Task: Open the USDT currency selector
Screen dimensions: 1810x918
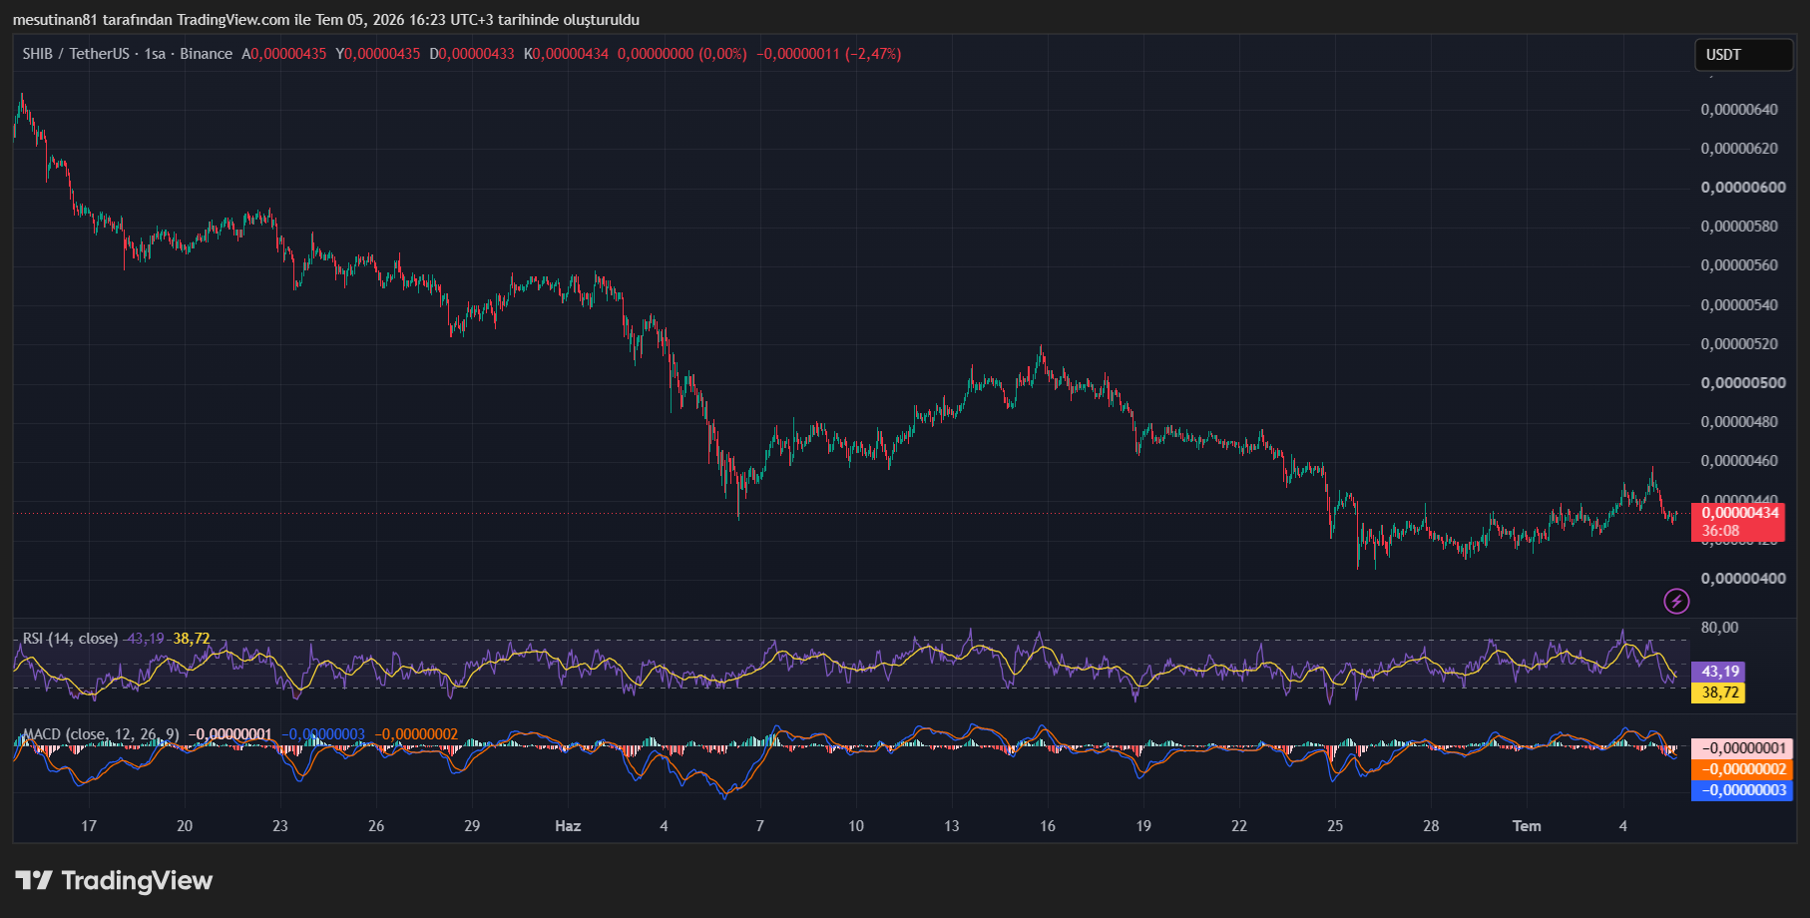Action: coord(1743,55)
